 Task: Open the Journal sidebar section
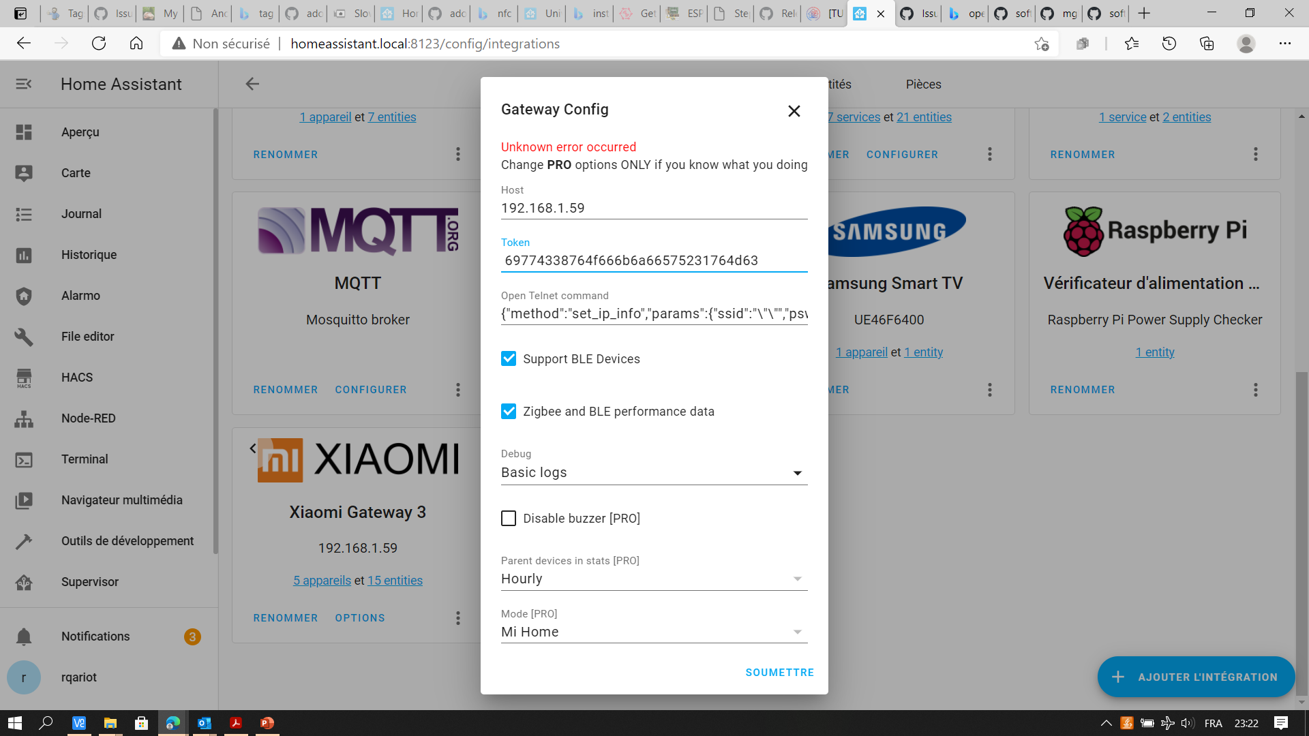[81, 213]
